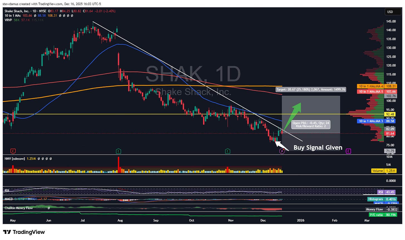Click the Sep label on time axis
Viewport: 405px width, 240px height.
[156, 221]
